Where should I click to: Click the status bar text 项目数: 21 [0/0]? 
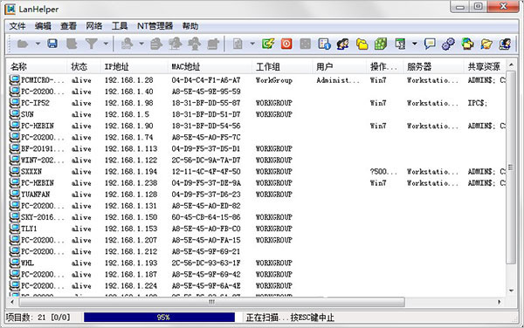tap(38, 317)
